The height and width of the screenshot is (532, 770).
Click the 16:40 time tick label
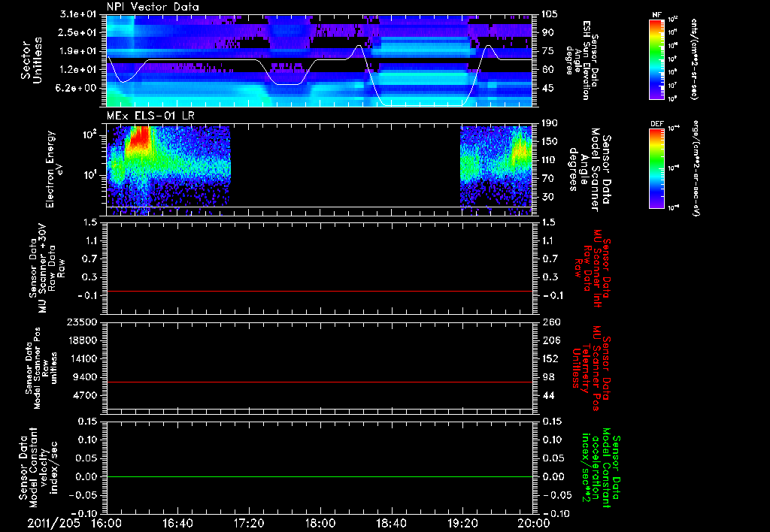click(x=177, y=523)
